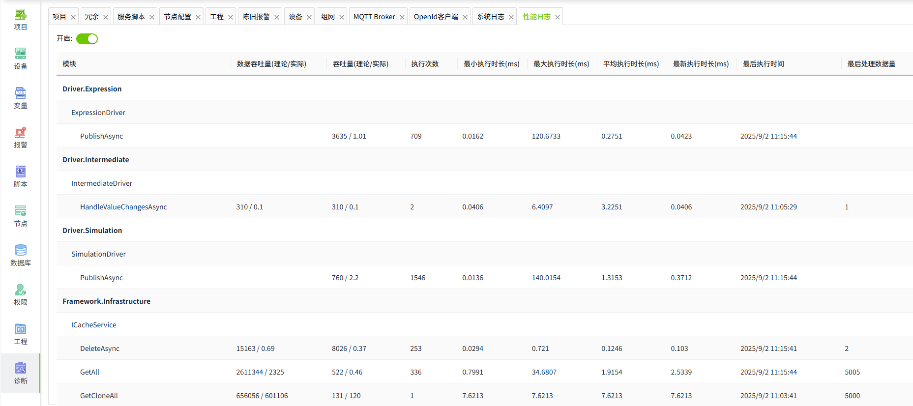The height and width of the screenshot is (406, 913).
Task: Collapse the ICacheService tree row
Action: pyautogui.click(x=94, y=325)
